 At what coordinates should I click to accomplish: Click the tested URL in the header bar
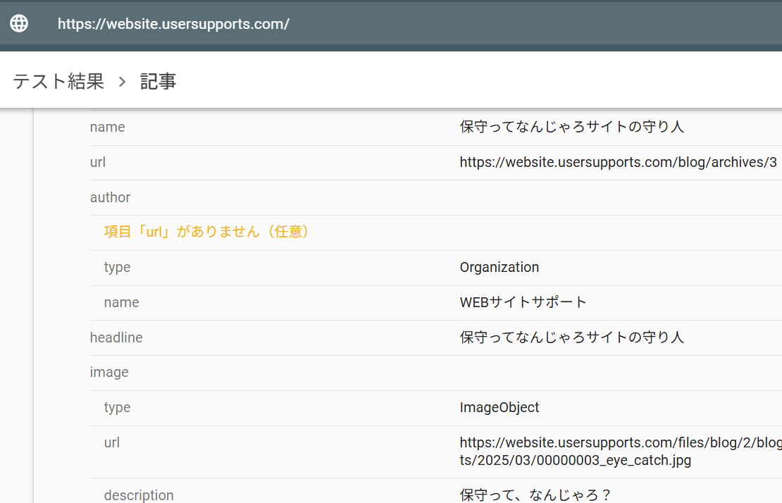click(173, 24)
